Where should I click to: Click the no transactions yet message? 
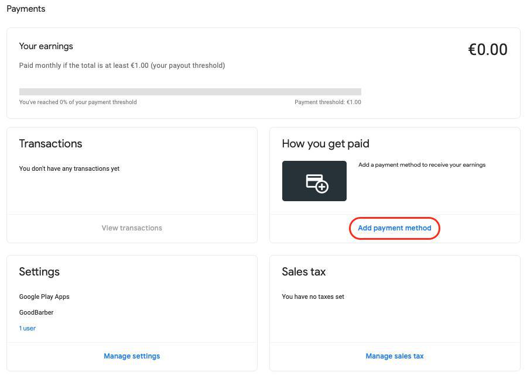[69, 169]
